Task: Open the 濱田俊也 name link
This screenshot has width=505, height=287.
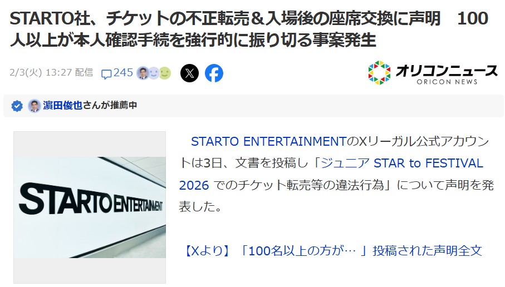Action: pyautogui.click(x=63, y=105)
